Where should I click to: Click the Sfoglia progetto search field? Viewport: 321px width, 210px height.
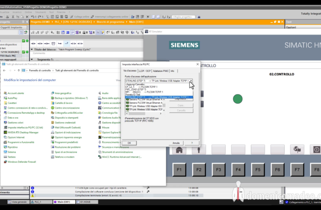point(183,17)
